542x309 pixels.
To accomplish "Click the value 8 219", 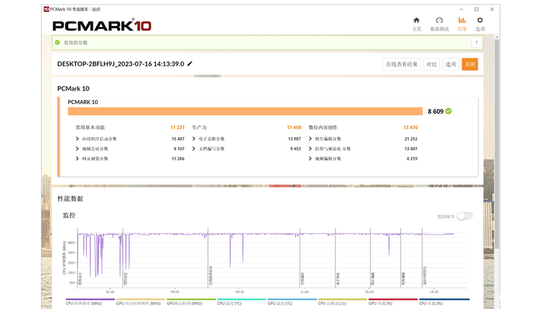I will point(412,159).
